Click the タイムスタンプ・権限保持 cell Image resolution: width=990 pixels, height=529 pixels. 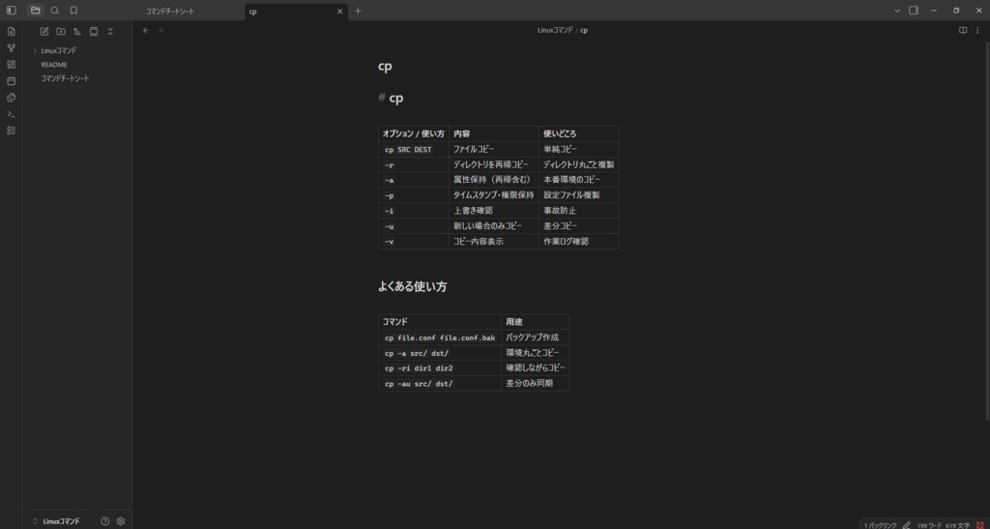tap(494, 195)
